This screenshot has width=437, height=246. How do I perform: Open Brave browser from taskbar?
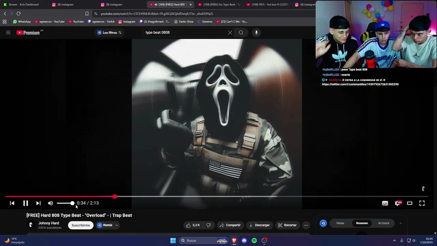(x=234, y=241)
